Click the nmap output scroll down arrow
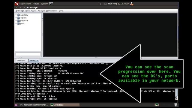This screenshot has width=192, height=108. click(x=176, y=99)
